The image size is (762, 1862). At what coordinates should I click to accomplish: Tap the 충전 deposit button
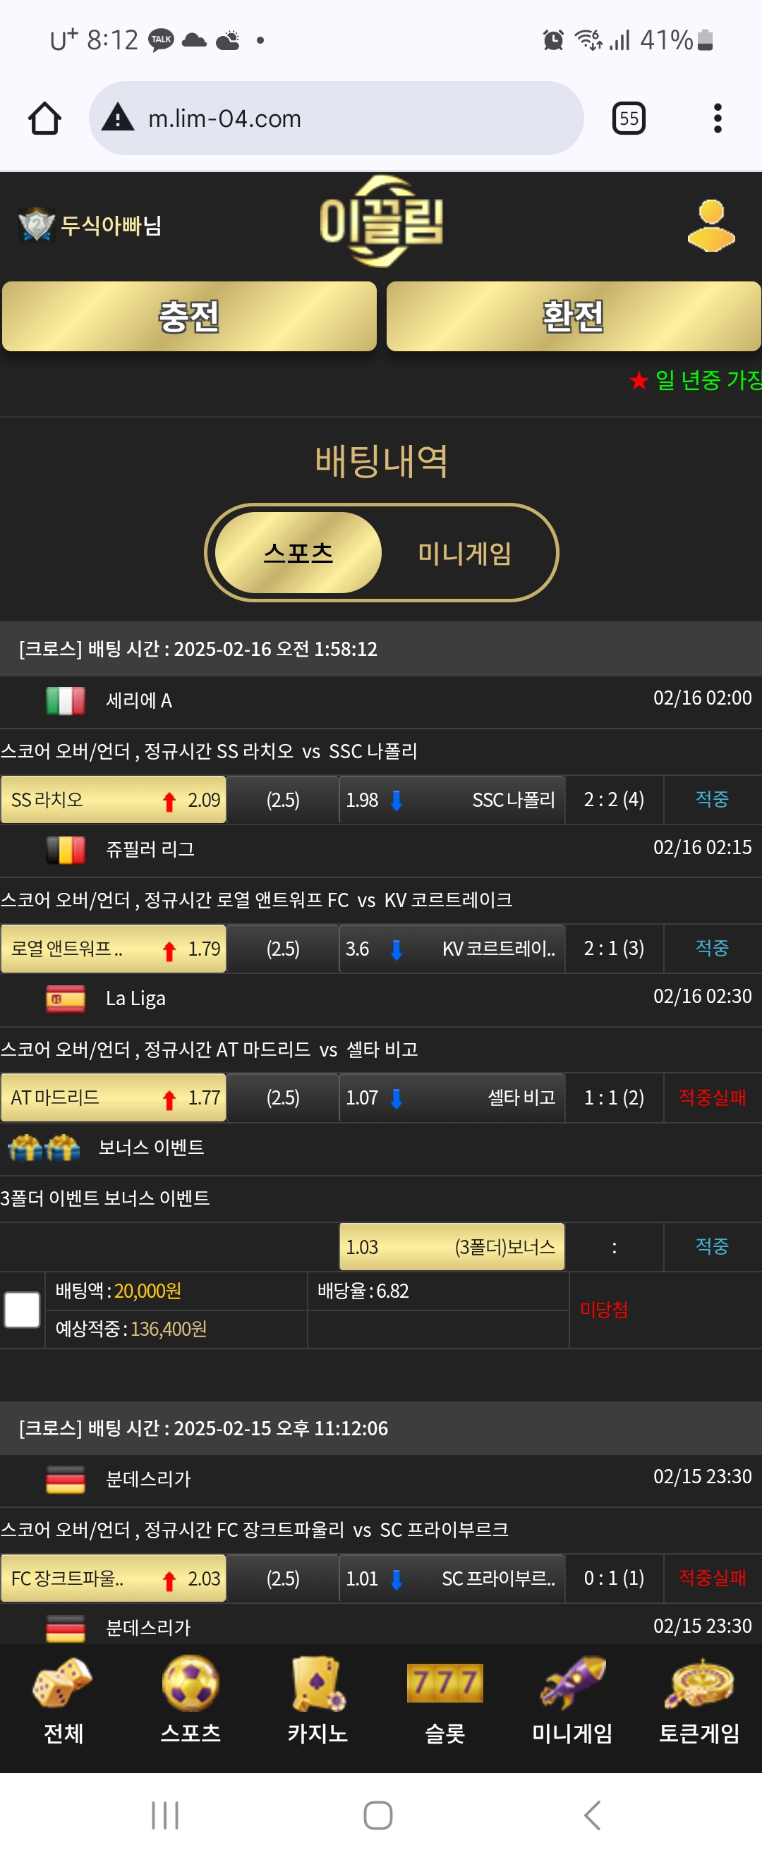click(x=189, y=317)
